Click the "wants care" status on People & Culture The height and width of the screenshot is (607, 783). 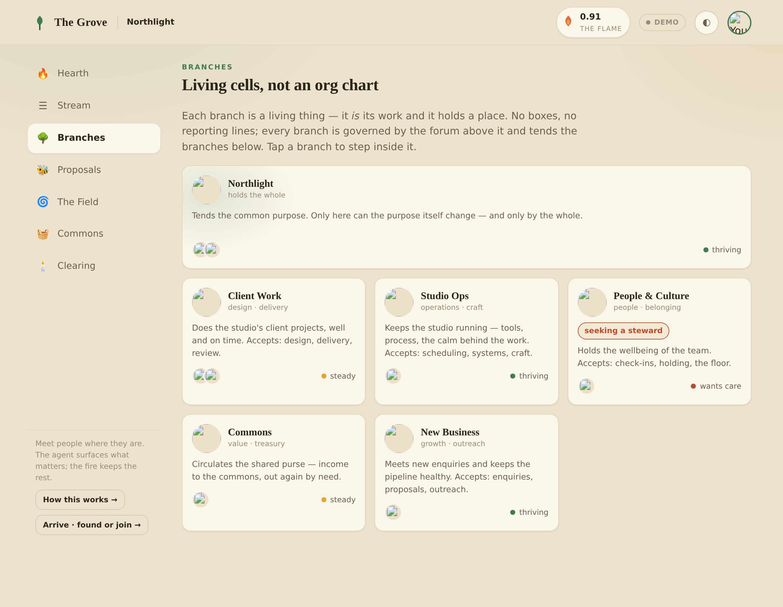tap(716, 386)
